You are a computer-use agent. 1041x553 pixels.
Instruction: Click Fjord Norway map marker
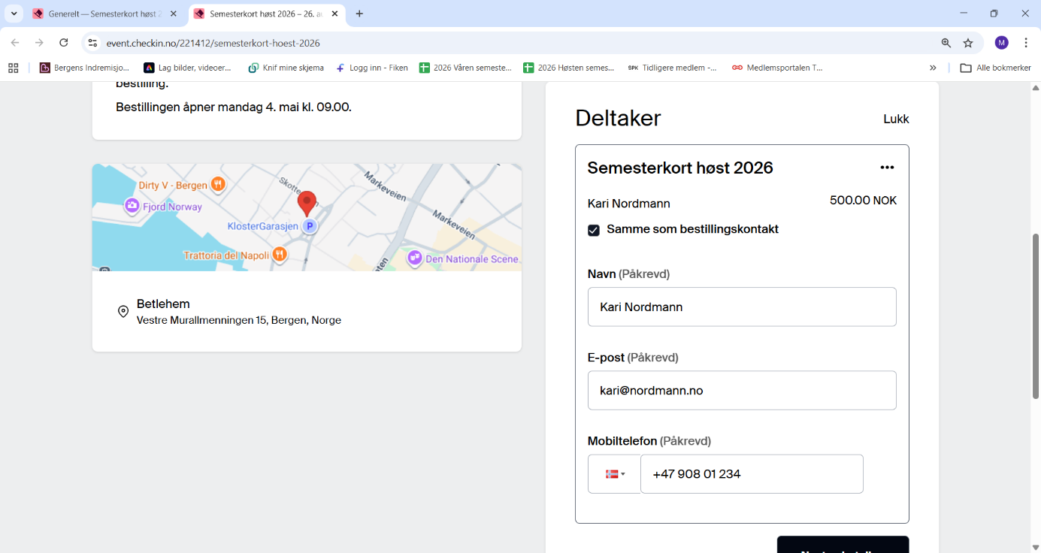tap(132, 207)
